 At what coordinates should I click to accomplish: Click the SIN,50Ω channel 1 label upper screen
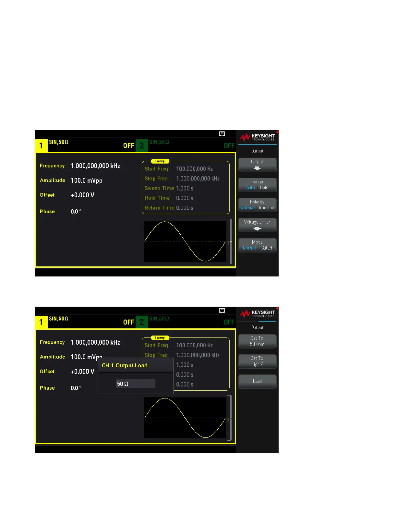click(59, 142)
